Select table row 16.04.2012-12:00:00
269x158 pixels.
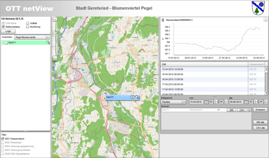tap(213, 79)
